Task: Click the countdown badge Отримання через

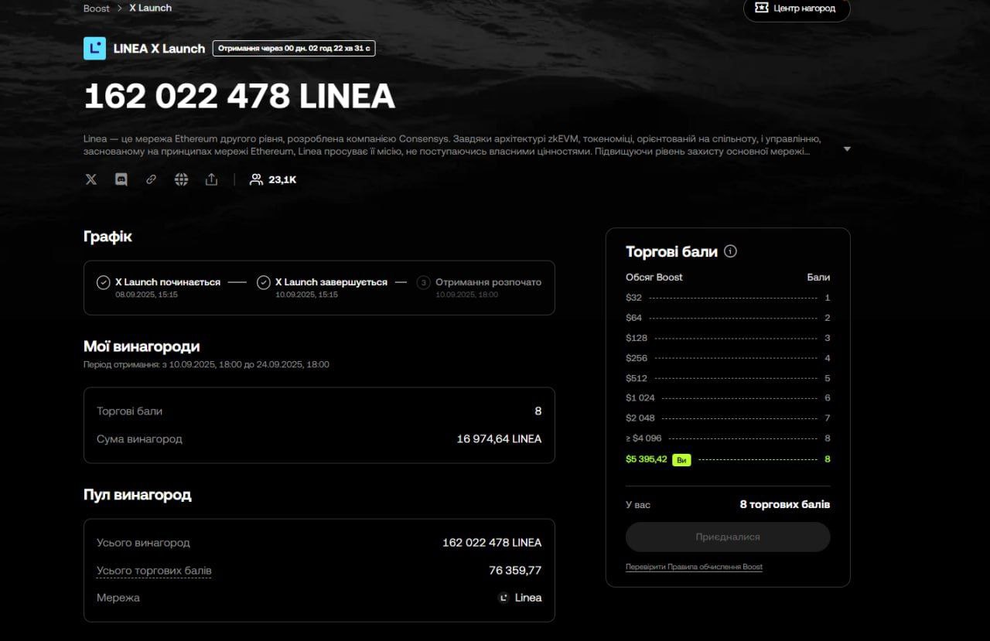Action: pyautogui.click(x=294, y=48)
